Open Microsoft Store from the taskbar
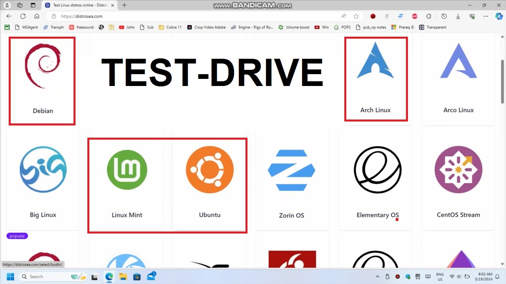Viewport: 506px width, 284px height. tap(137, 277)
